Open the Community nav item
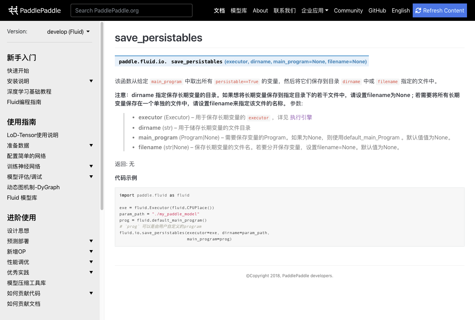The height and width of the screenshot is (320, 475). click(x=348, y=10)
